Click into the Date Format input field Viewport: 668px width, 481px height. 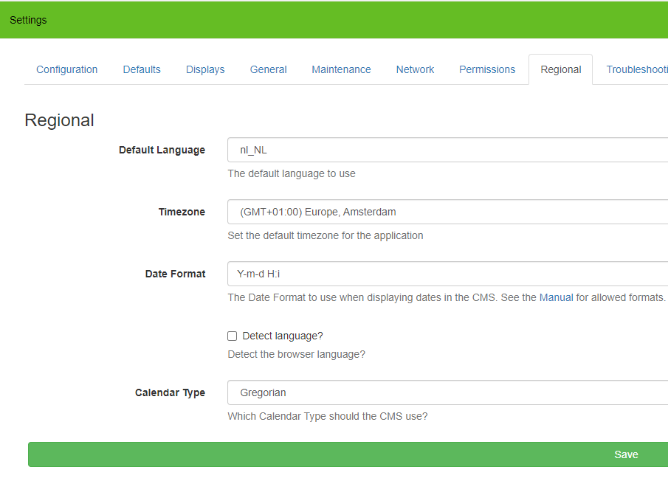[x=448, y=274]
